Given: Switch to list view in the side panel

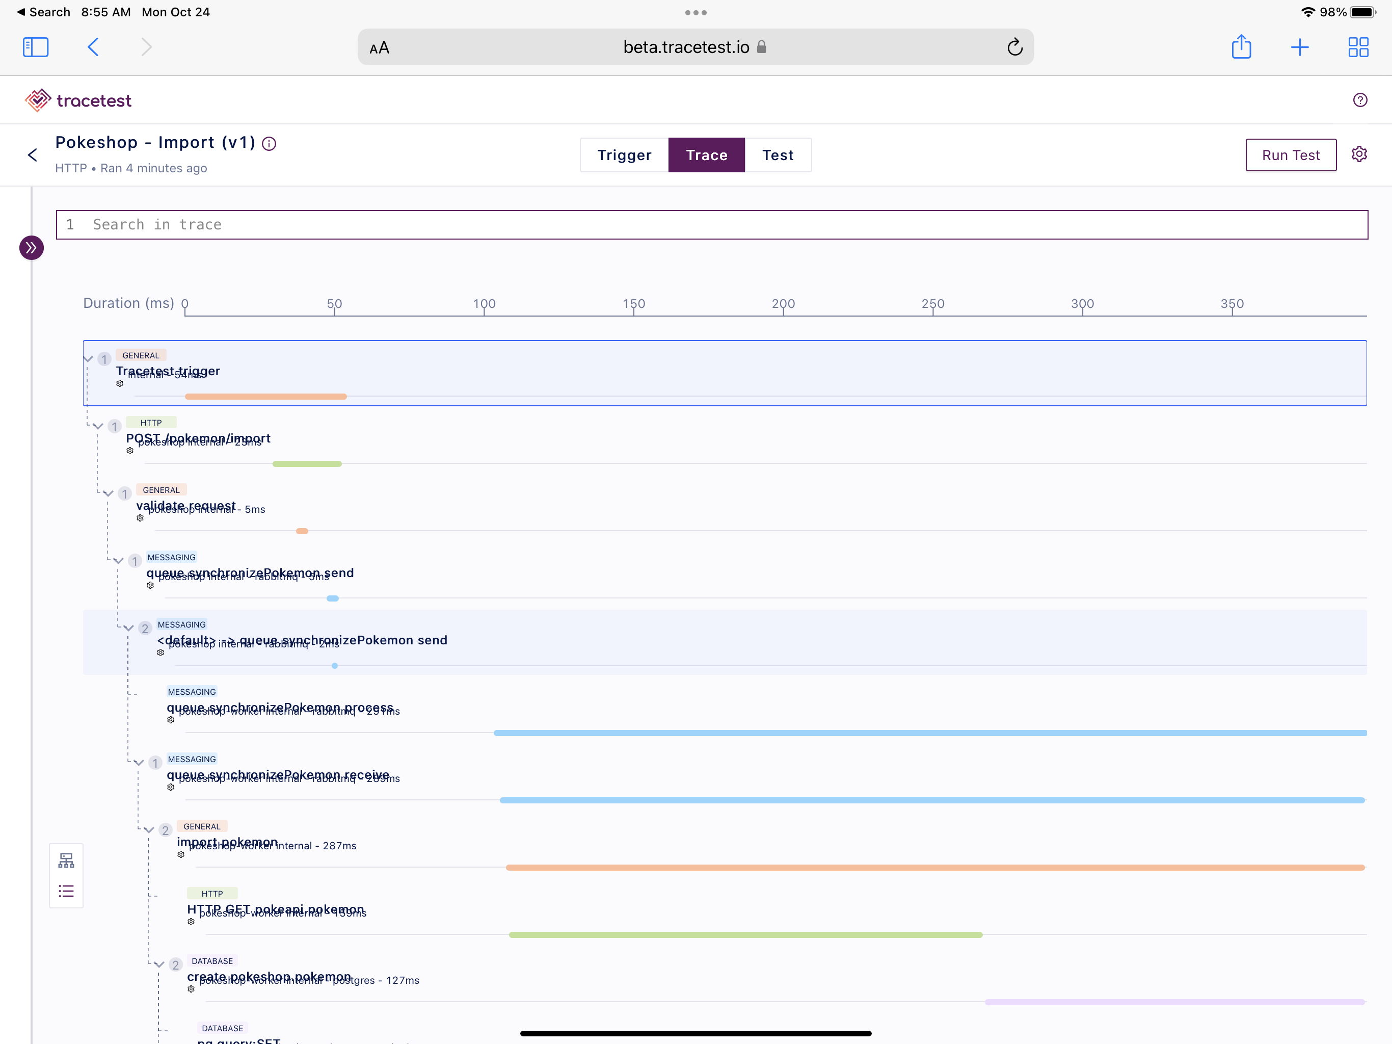Looking at the screenshot, I should pyautogui.click(x=66, y=891).
